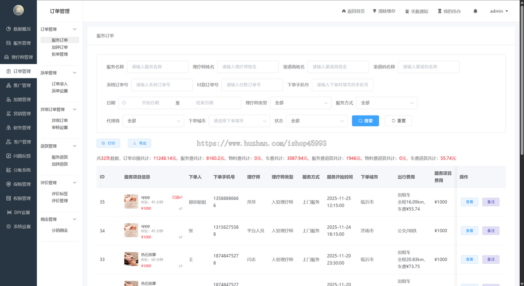Click the blue 搜索 button
Viewport: 524px width, 286px height.
coord(365,121)
